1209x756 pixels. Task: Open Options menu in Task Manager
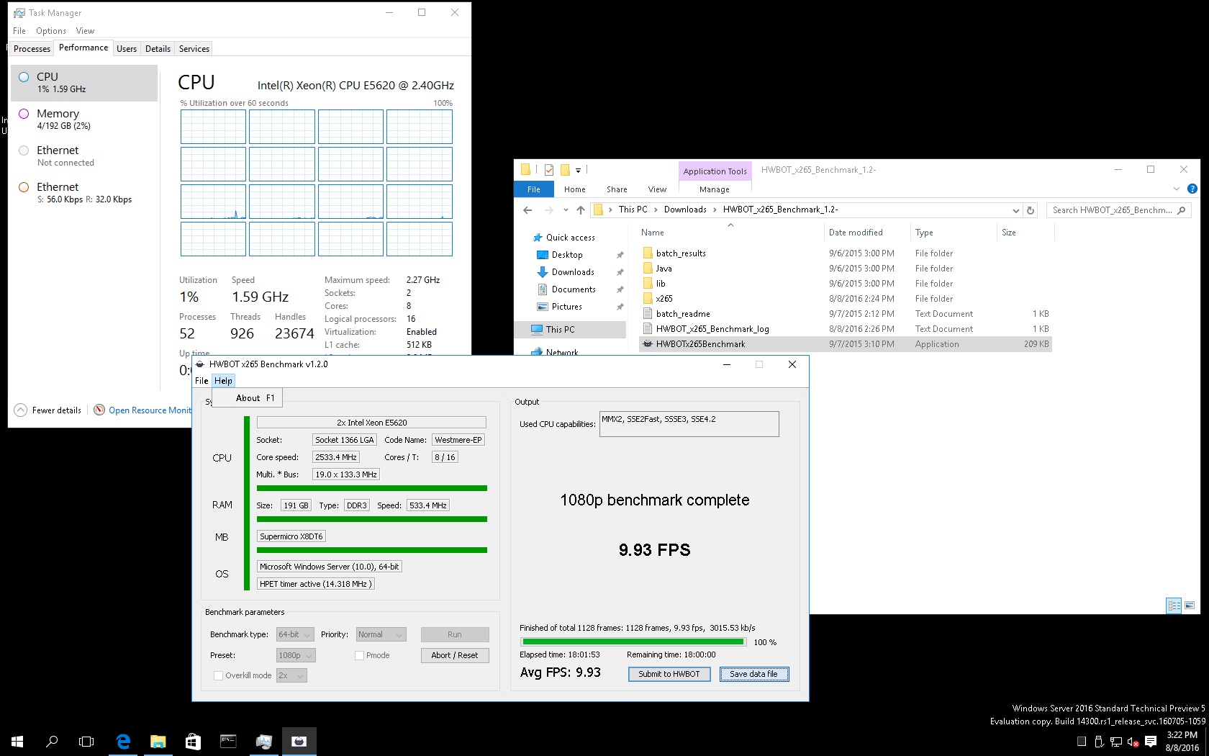[50, 31]
